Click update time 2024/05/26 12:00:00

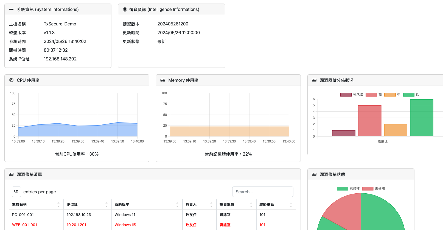tap(179, 33)
